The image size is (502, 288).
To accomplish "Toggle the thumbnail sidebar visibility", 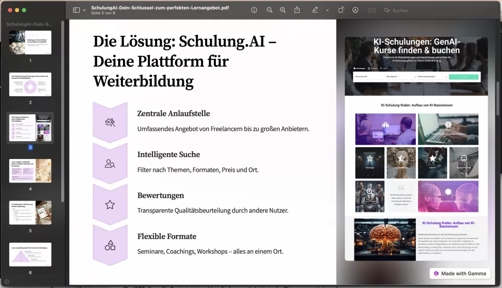I will pos(76,10).
